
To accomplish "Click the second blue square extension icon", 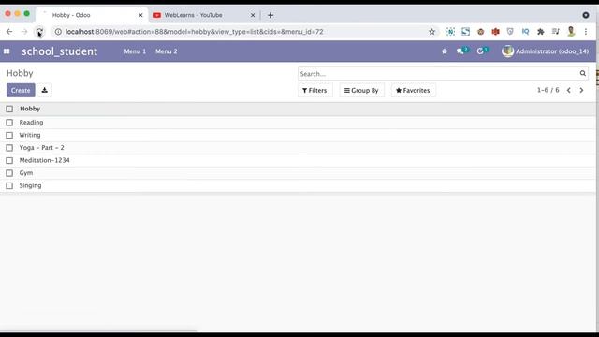I will [x=465, y=32].
